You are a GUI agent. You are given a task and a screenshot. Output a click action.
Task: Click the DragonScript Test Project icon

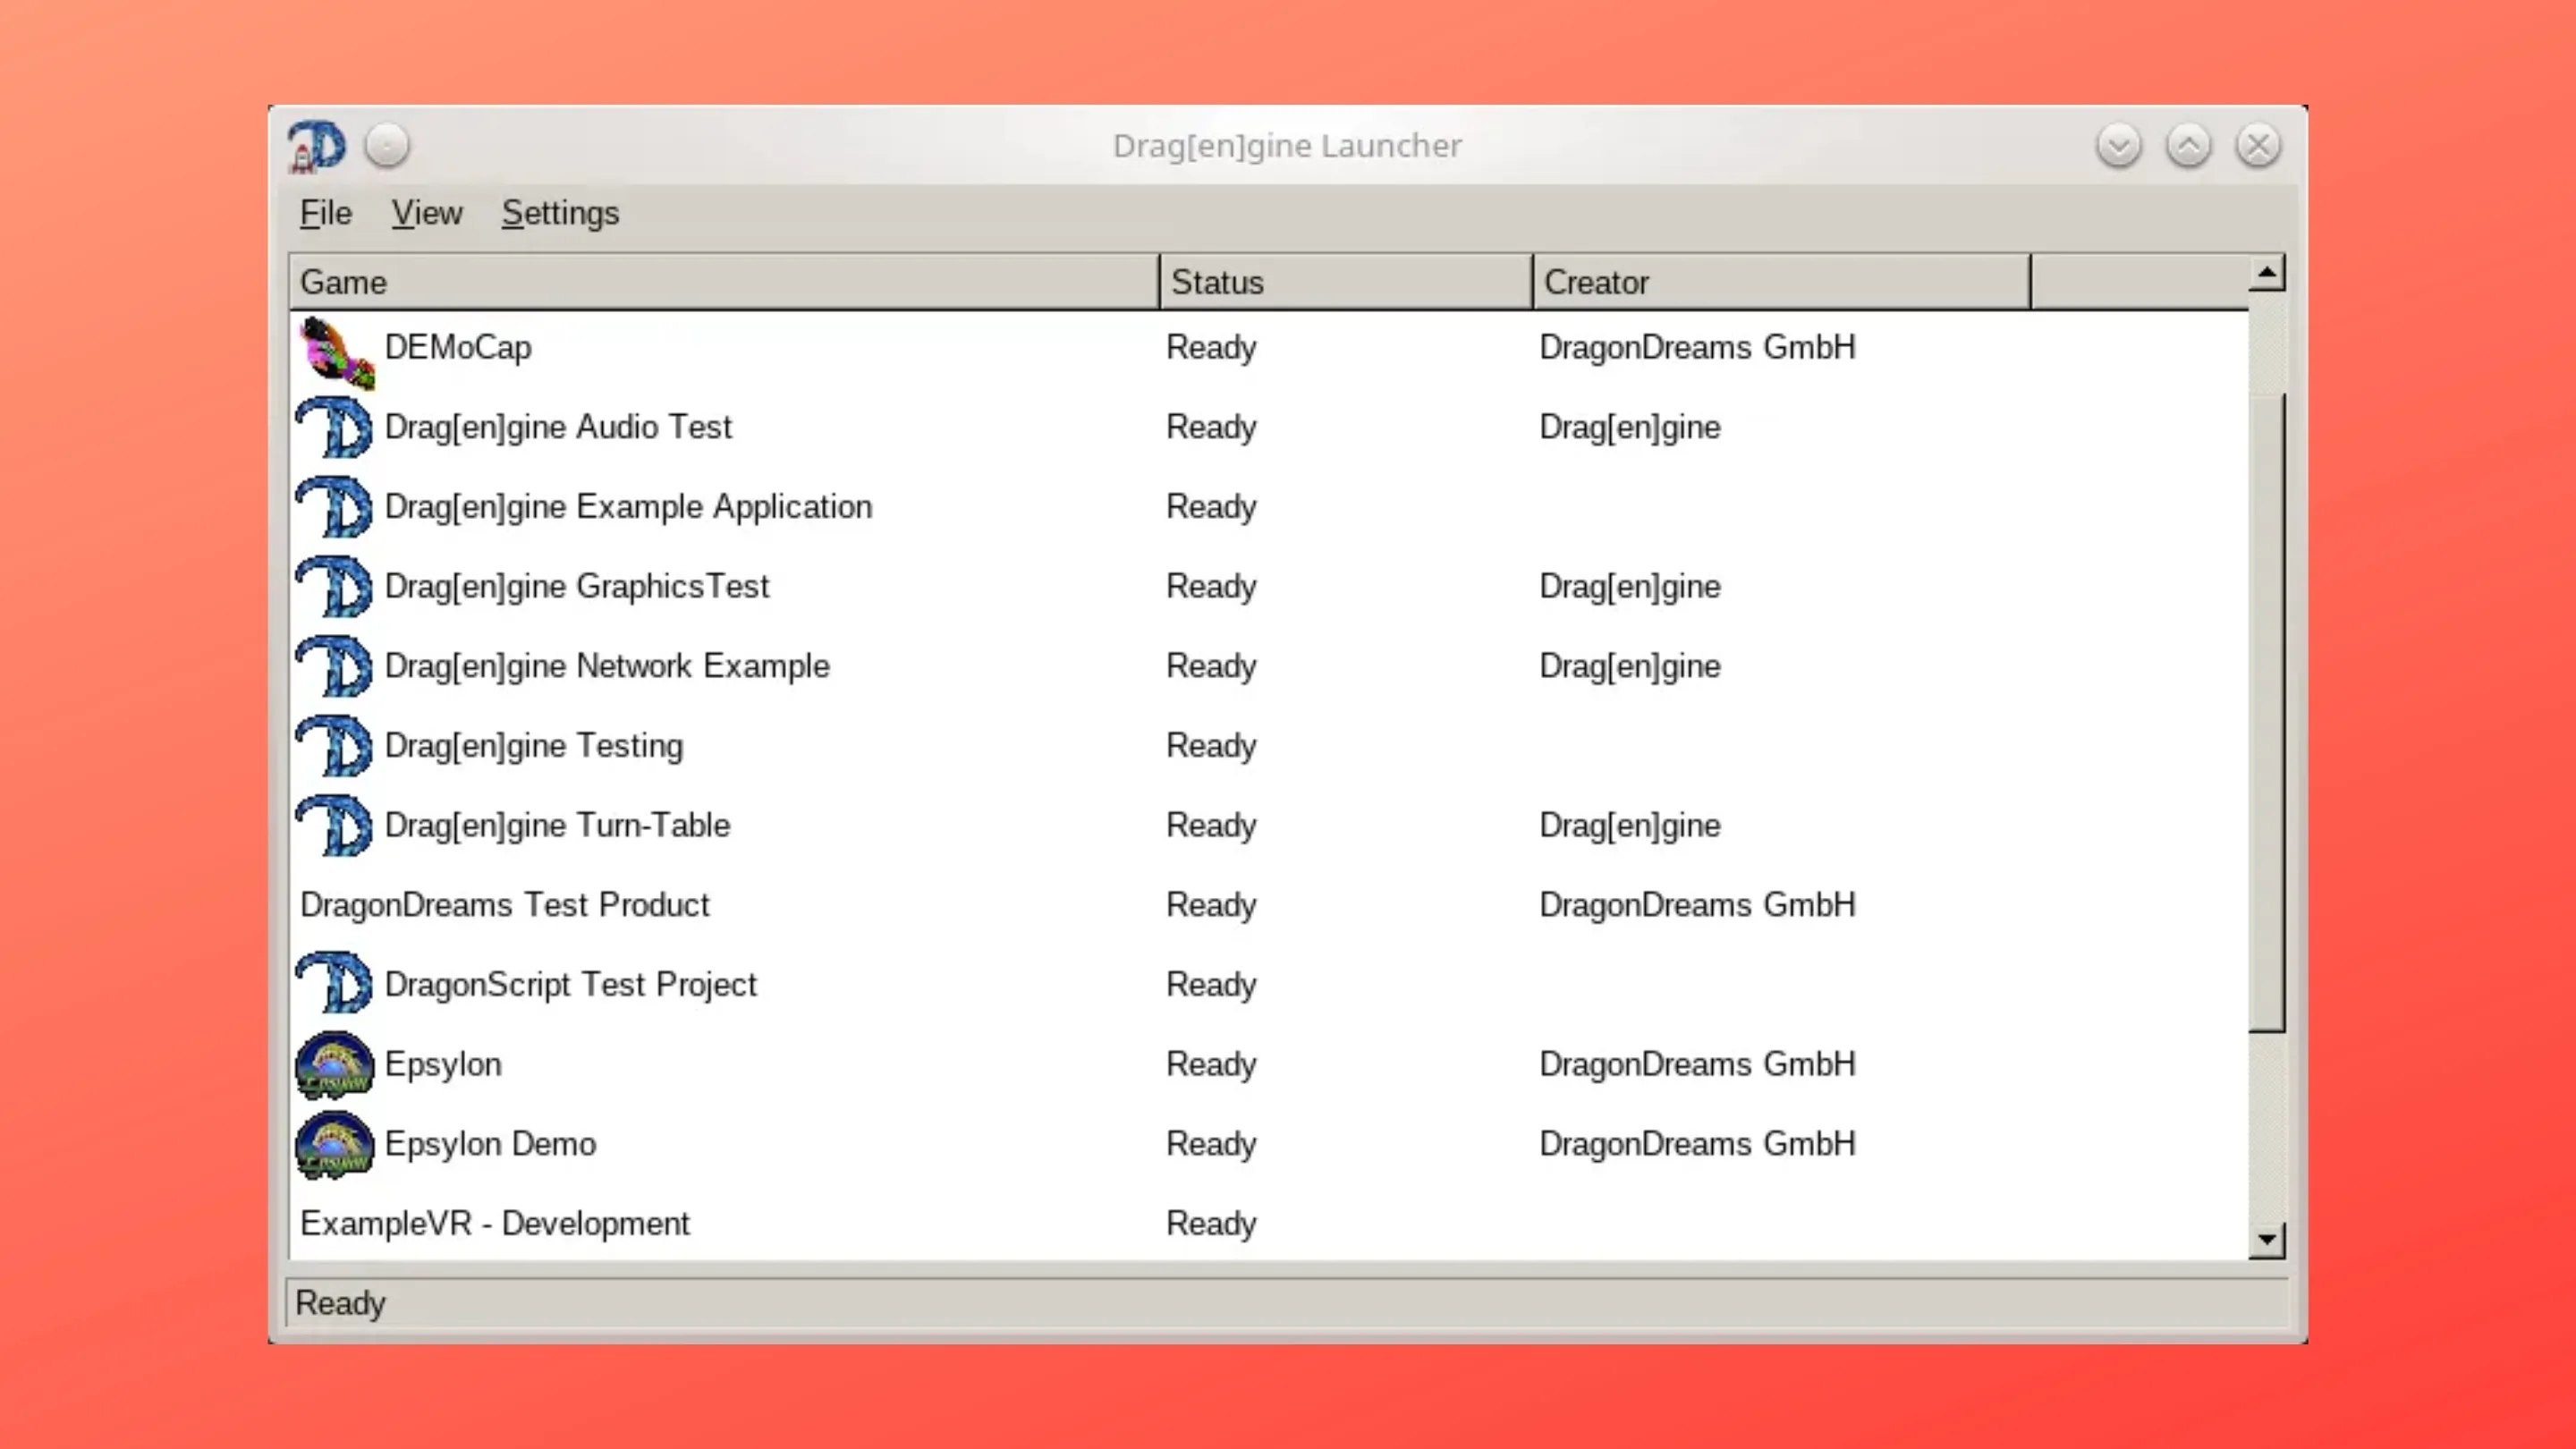click(334, 984)
